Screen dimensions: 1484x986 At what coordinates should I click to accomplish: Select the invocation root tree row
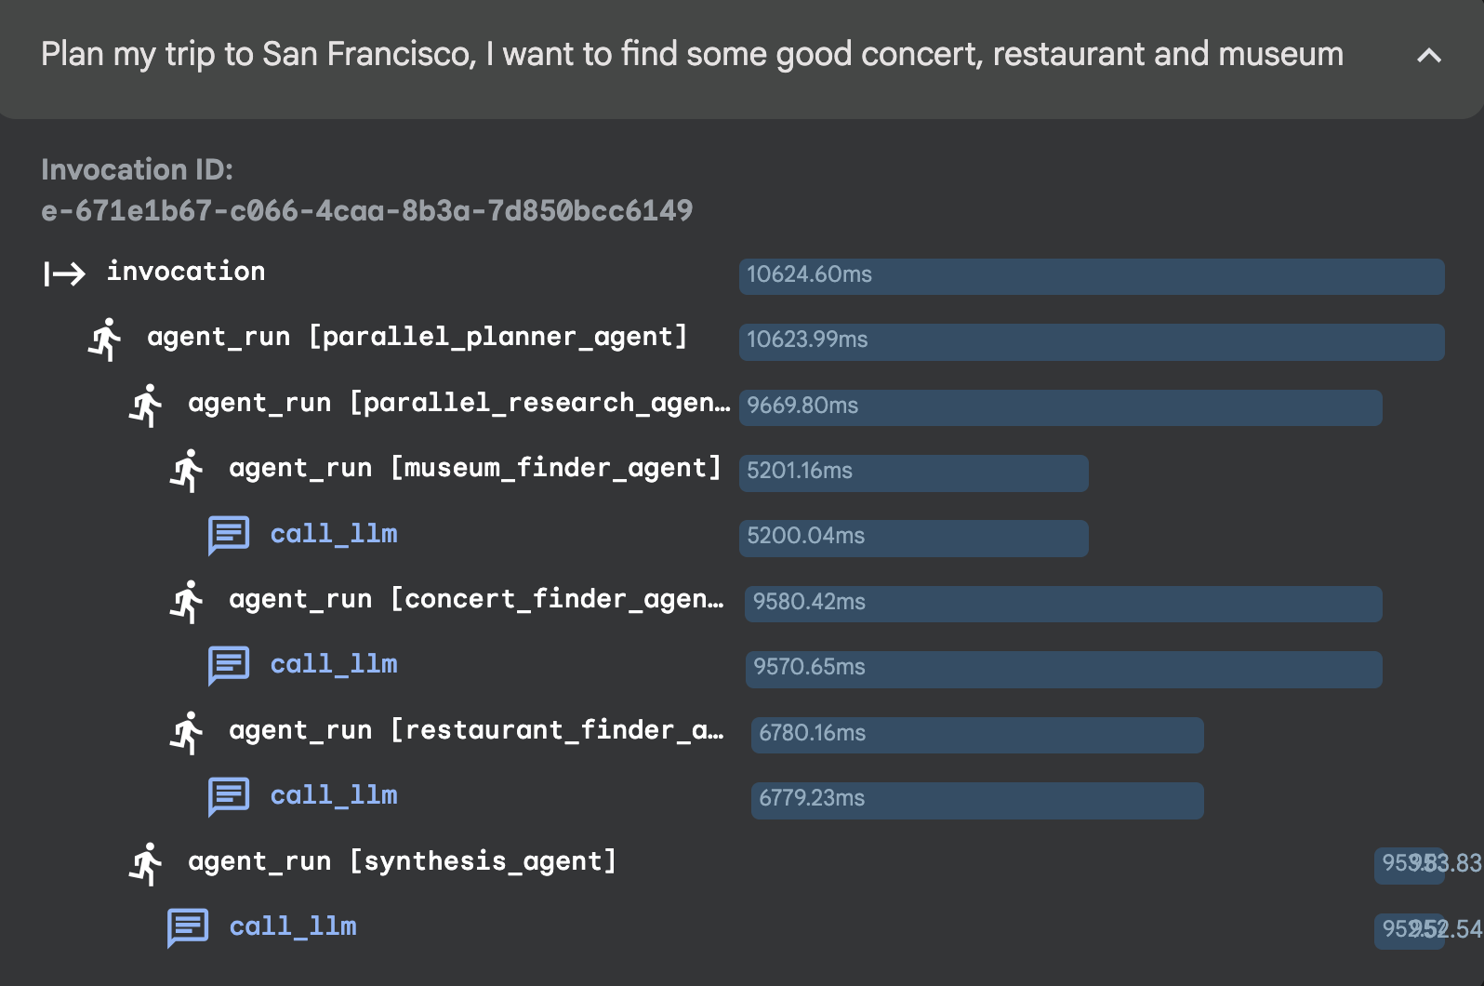tap(186, 272)
